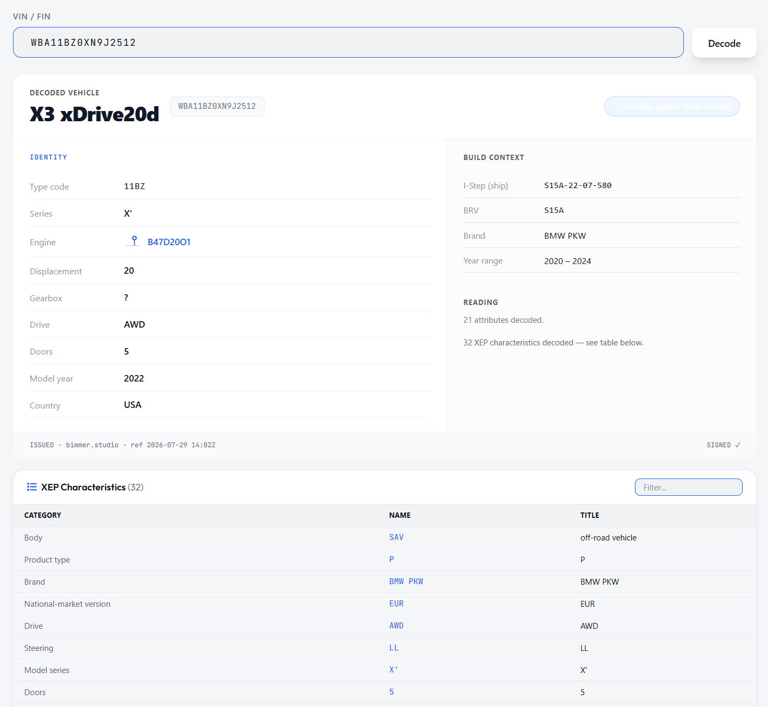
Task: Click the VIN chip beside X3 xDrive20d
Action: [x=217, y=106]
